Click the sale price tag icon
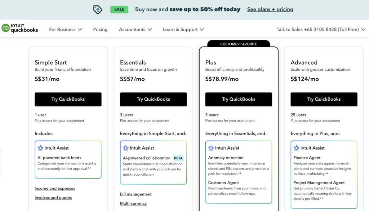 pyautogui.click(x=98, y=10)
